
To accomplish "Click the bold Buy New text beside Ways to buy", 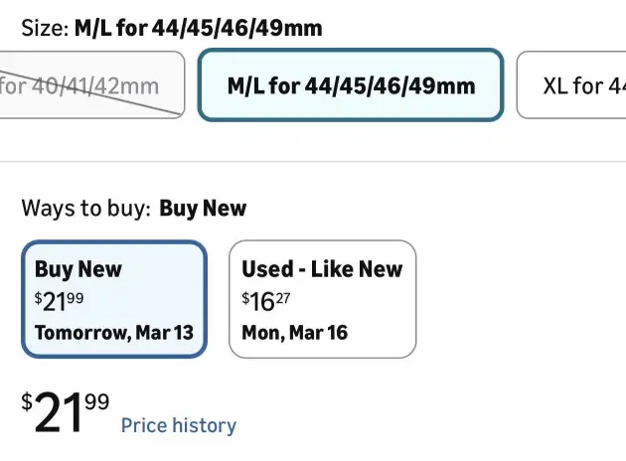I will pos(203,209).
